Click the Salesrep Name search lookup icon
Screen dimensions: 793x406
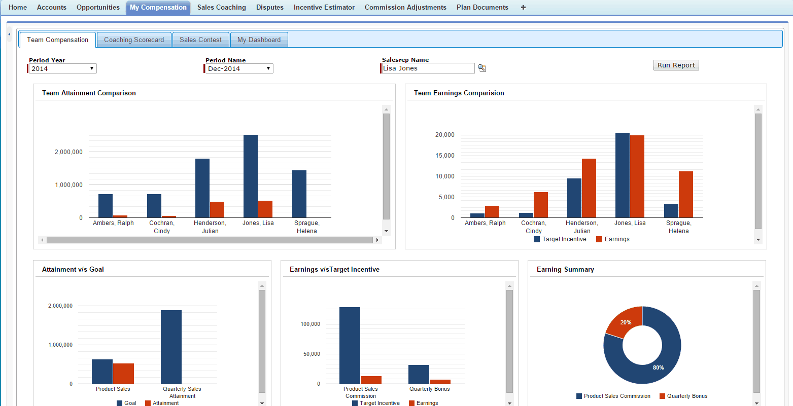click(x=482, y=68)
